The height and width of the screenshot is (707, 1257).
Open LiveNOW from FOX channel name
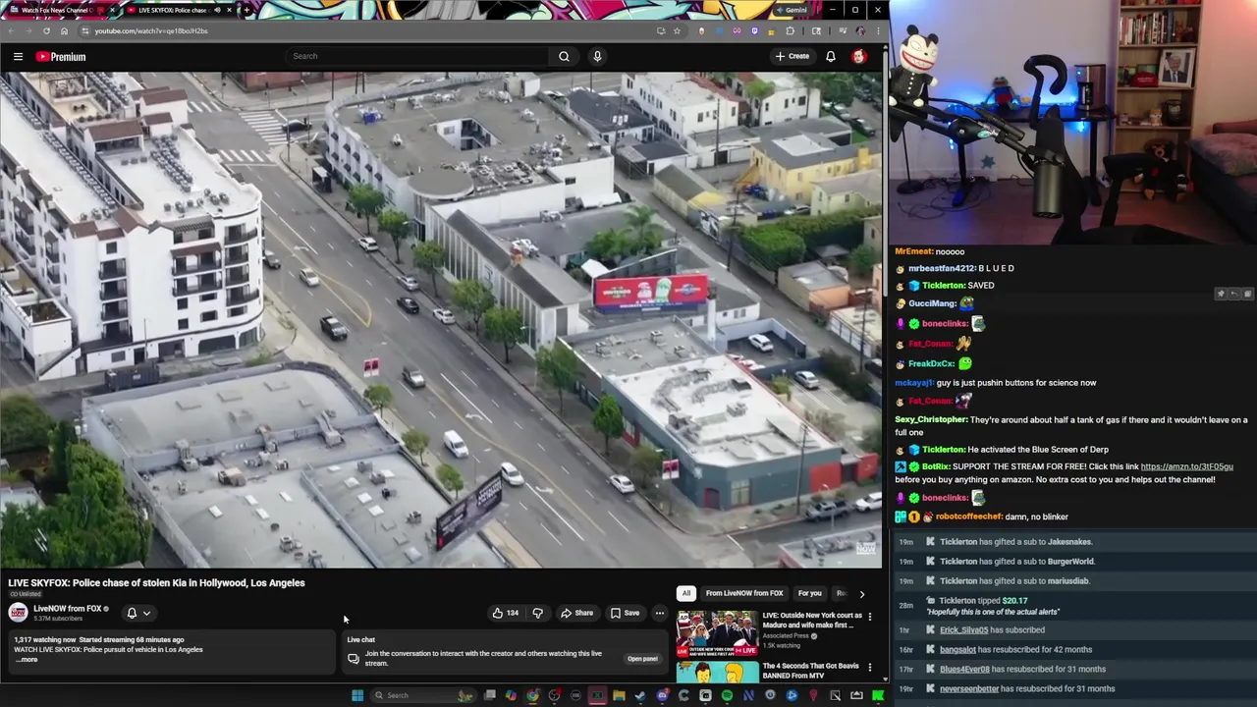(68, 609)
